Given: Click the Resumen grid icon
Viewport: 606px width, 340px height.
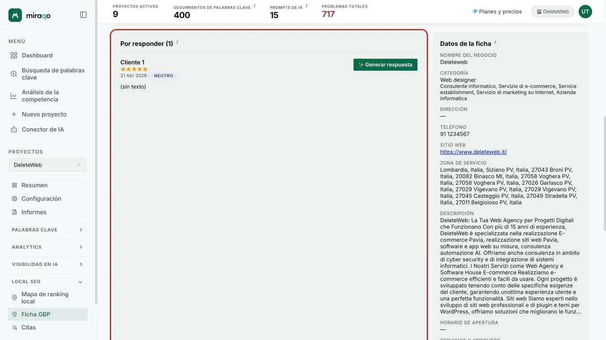Looking at the screenshot, I should coord(15,185).
